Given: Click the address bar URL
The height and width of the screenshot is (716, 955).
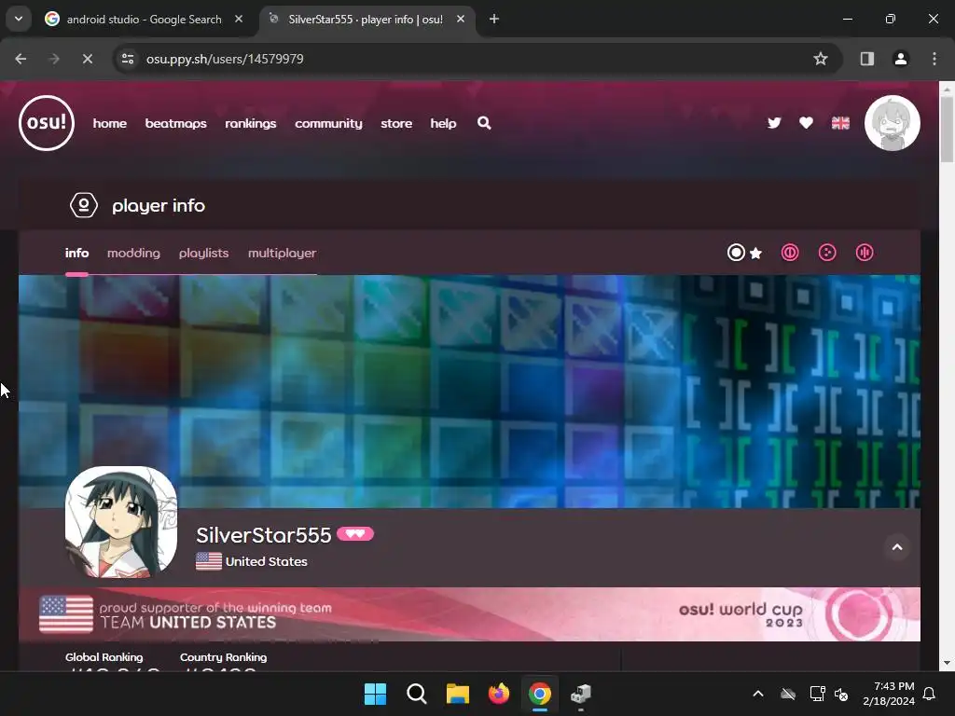Looking at the screenshot, I should pos(225,59).
